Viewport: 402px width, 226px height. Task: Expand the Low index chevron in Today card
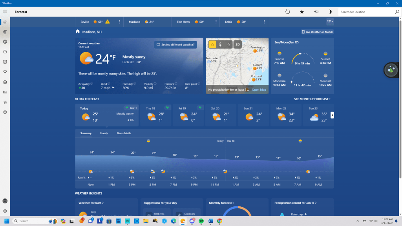tap(136, 108)
